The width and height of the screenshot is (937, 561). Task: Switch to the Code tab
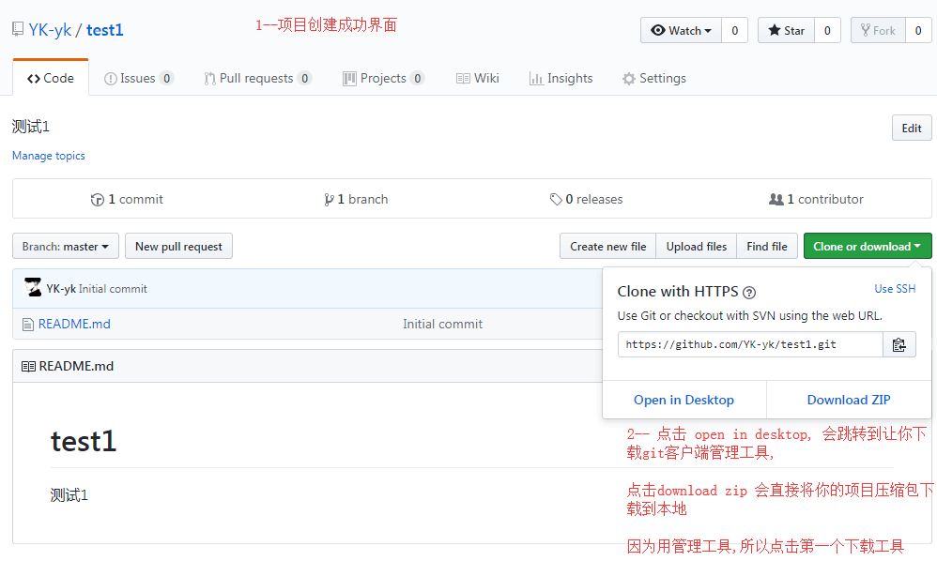(x=51, y=78)
